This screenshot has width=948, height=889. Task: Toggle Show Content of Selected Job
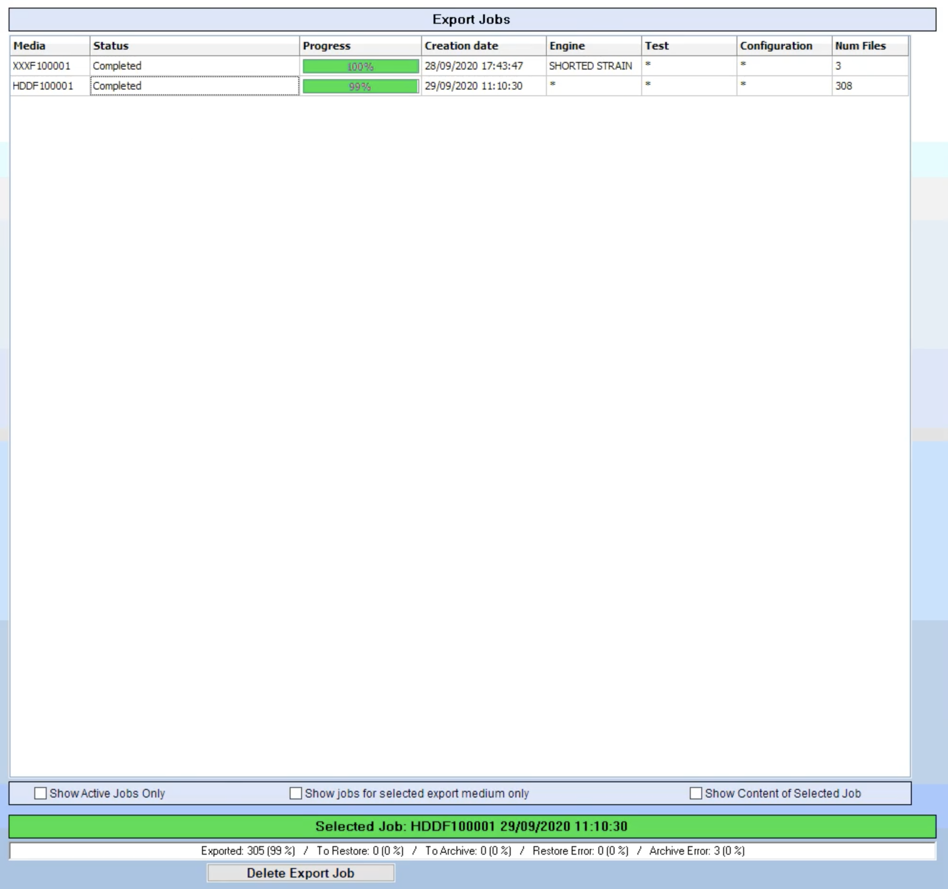tap(696, 793)
